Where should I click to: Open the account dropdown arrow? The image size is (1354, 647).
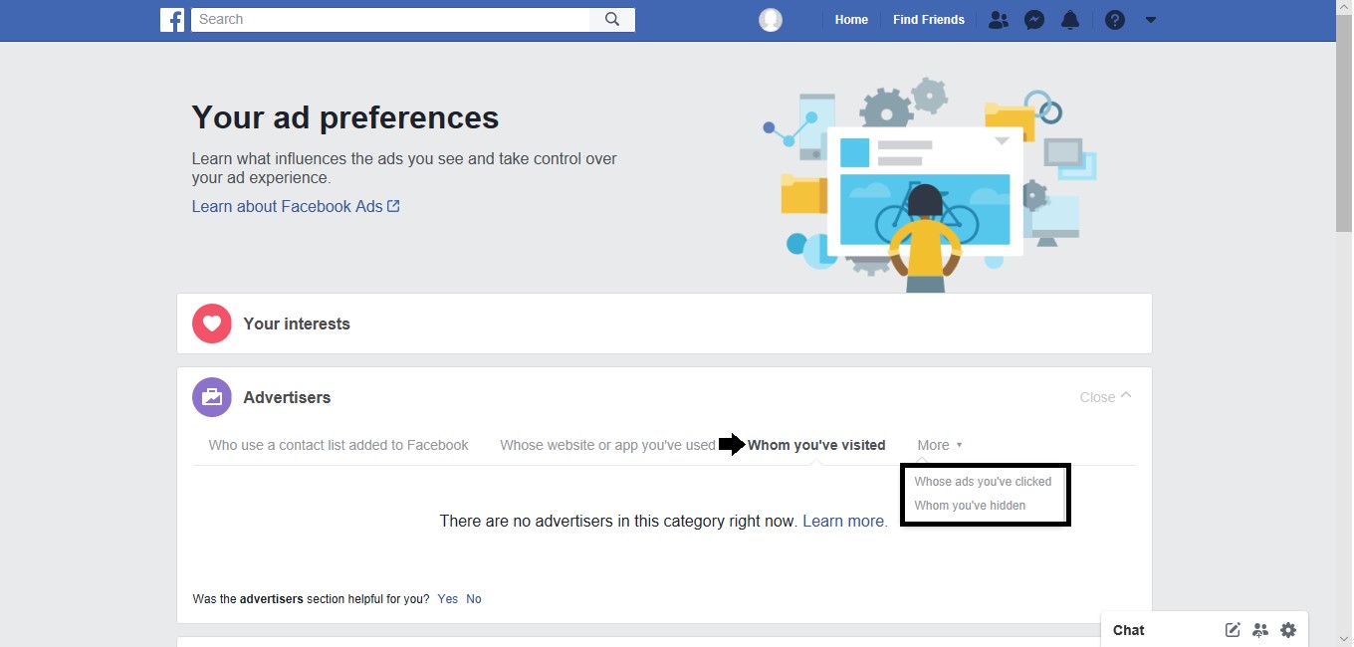coord(1151,20)
